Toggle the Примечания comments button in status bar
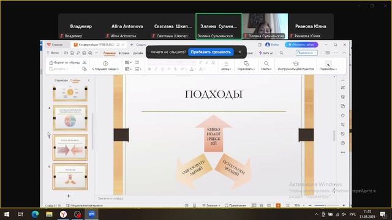The image size is (392, 220). (x=235, y=205)
